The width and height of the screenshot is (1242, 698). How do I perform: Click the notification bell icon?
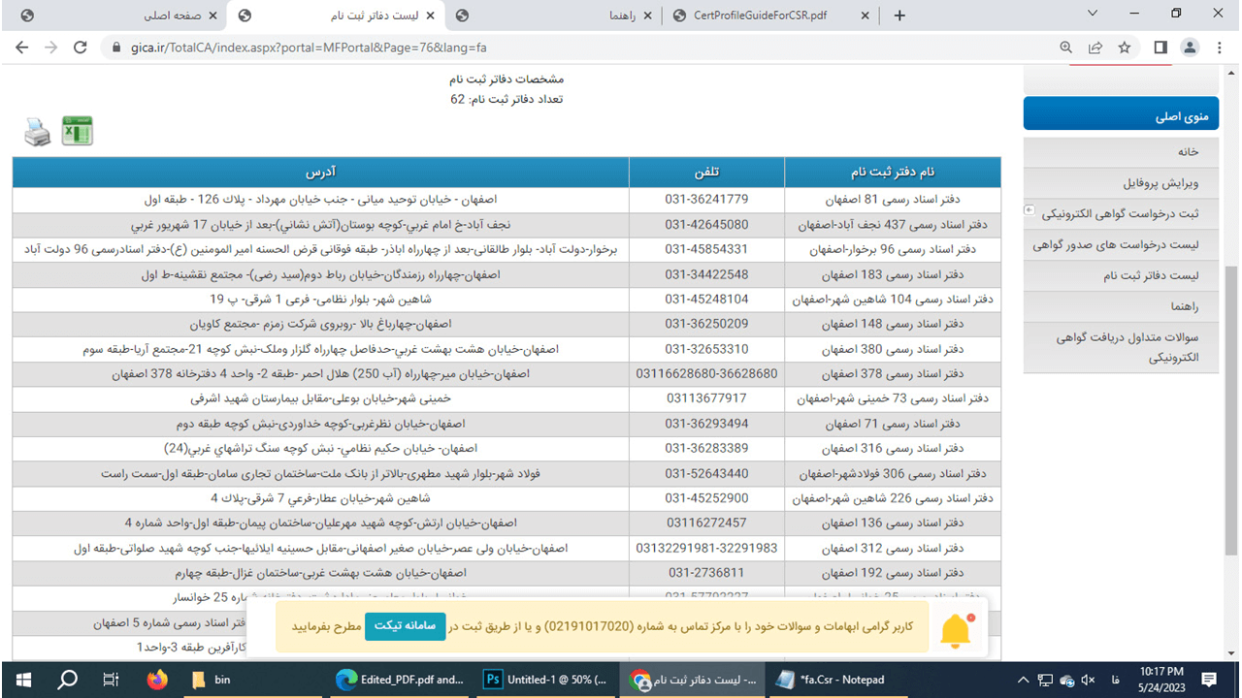956,630
